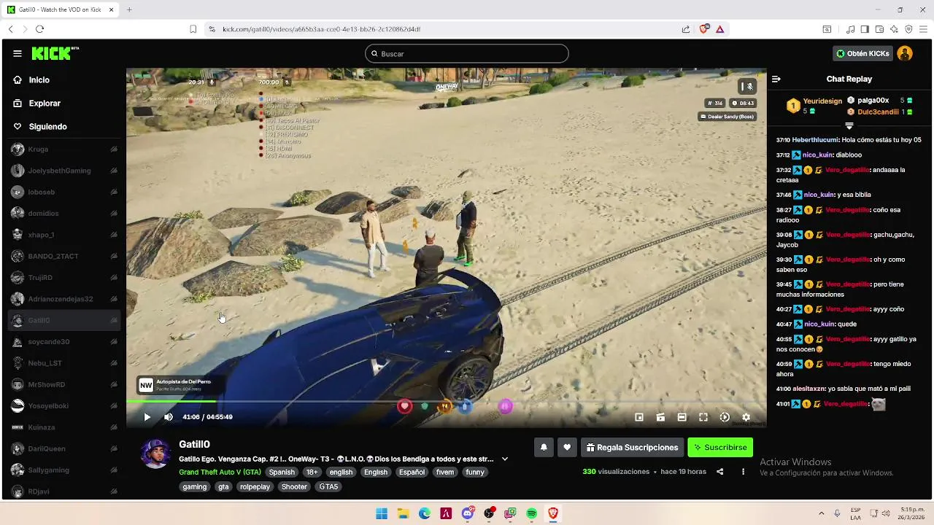Bookmark this page in browser

coord(193,29)
